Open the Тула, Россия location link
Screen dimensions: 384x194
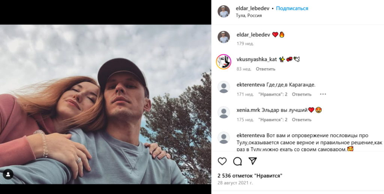[x=249, y=15]
